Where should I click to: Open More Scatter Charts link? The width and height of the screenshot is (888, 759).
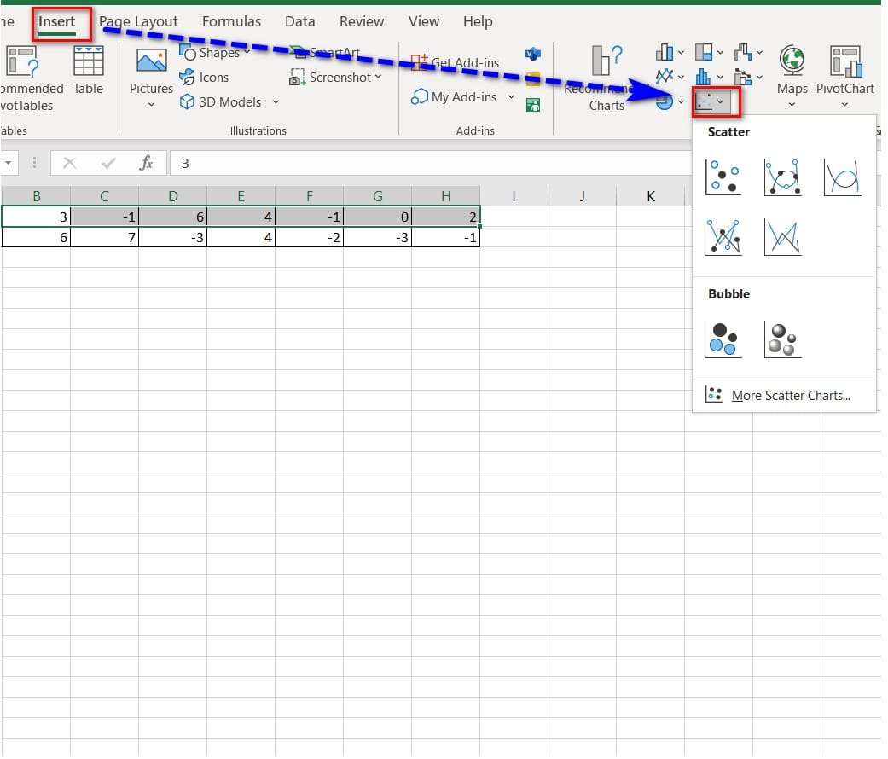[790, 396]
